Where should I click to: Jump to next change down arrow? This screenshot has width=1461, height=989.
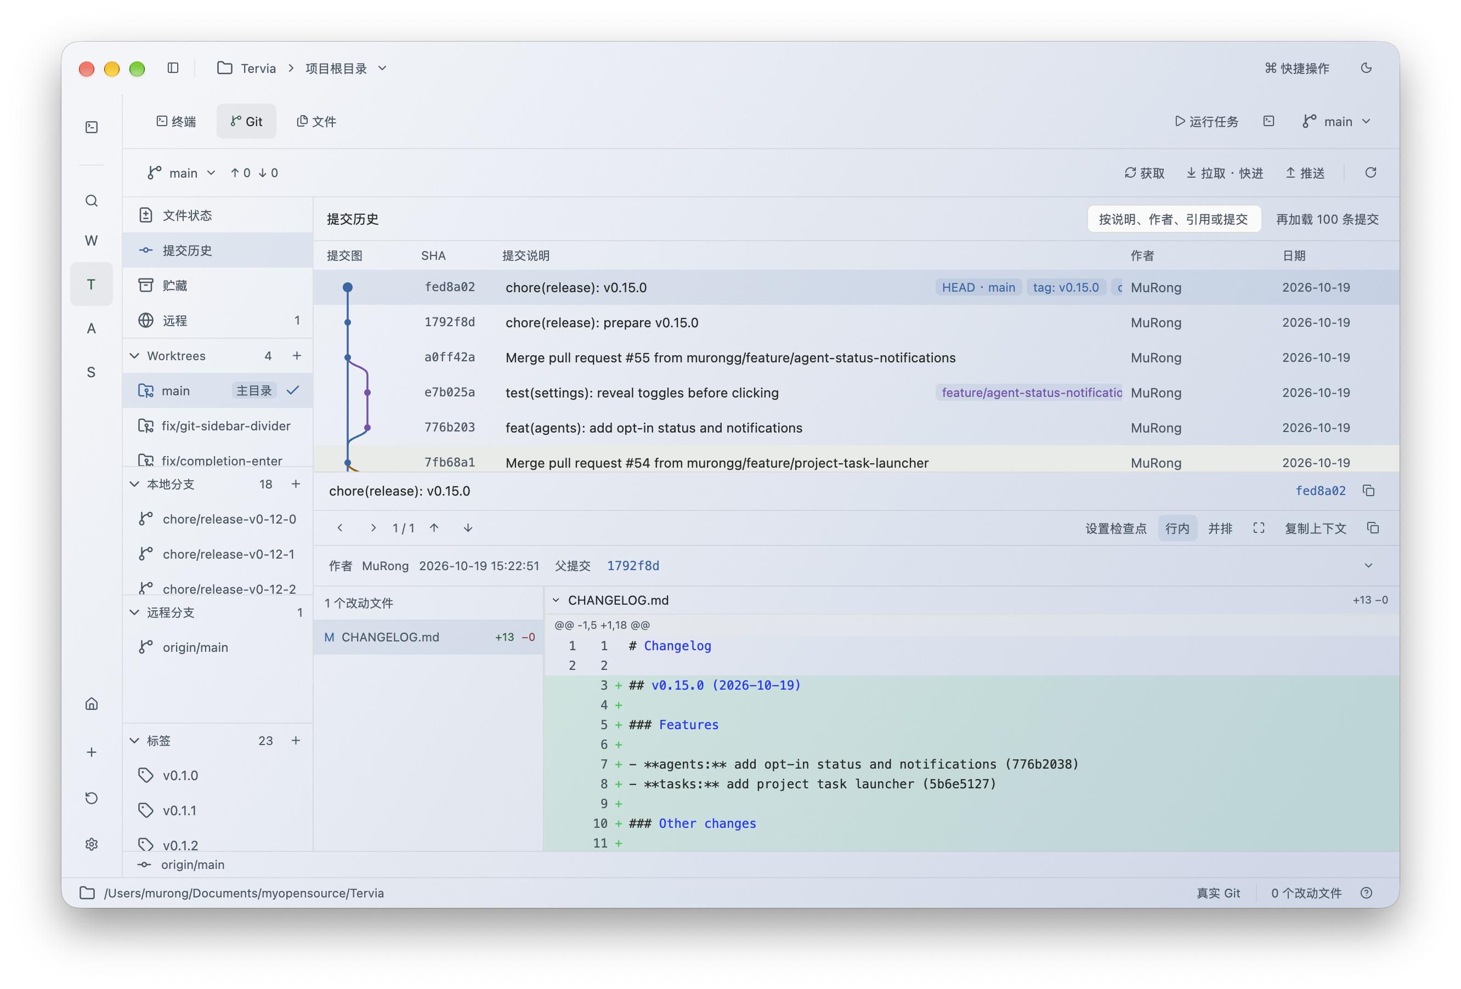tap(468, 528)
